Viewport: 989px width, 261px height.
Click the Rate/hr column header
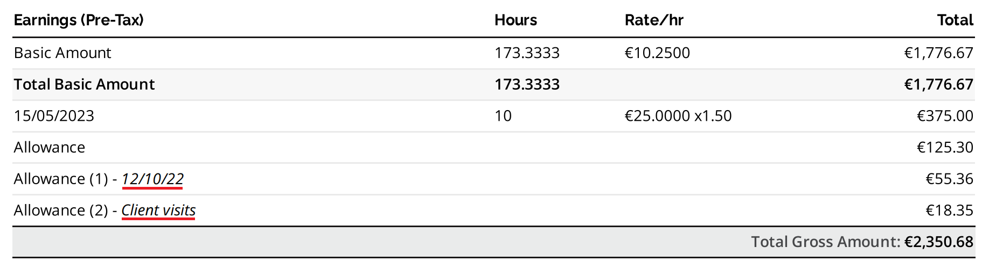tap(654, 20)
